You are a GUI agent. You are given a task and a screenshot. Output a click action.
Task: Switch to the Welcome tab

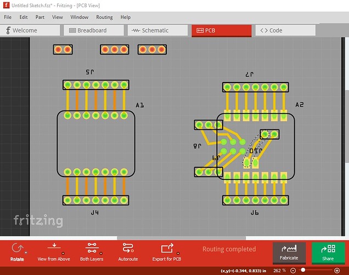[x=30, y=30]
